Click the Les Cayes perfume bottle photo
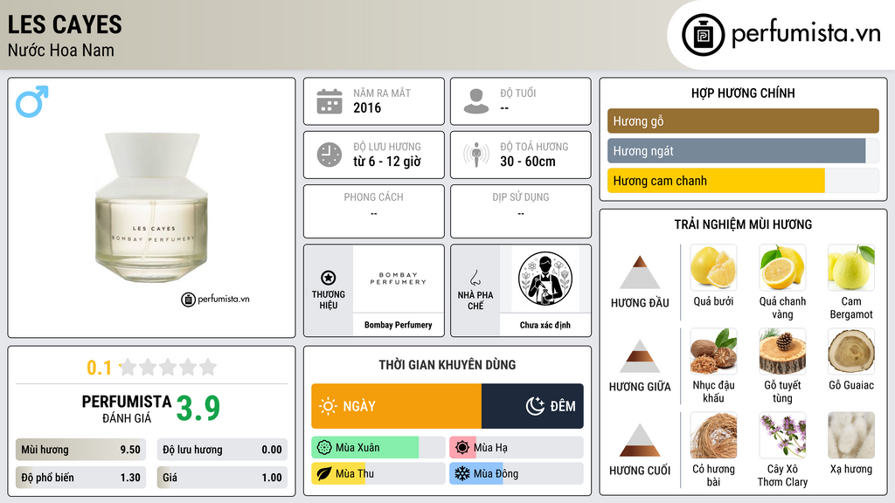The height and width of the screenshot is (503, 895). (x=151, y=207)
